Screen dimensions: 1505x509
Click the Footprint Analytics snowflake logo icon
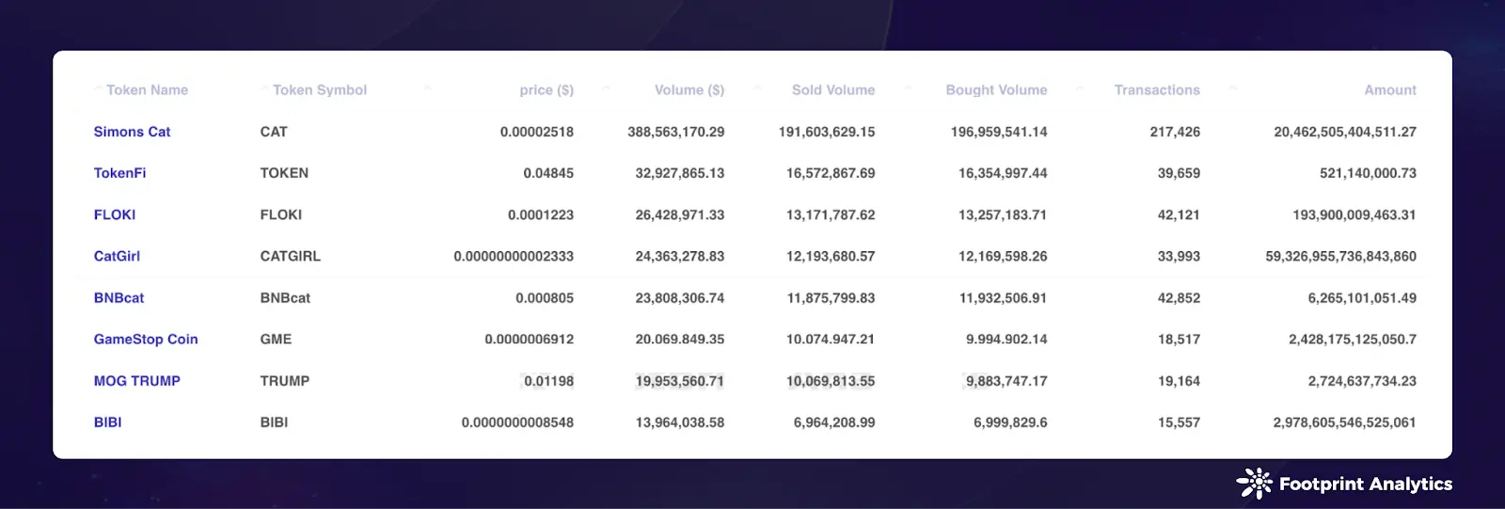point(1254,483)
